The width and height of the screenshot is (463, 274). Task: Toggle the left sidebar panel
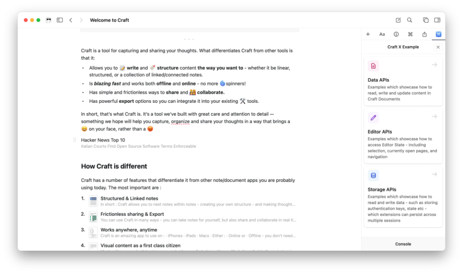click(x=60, y=20)
